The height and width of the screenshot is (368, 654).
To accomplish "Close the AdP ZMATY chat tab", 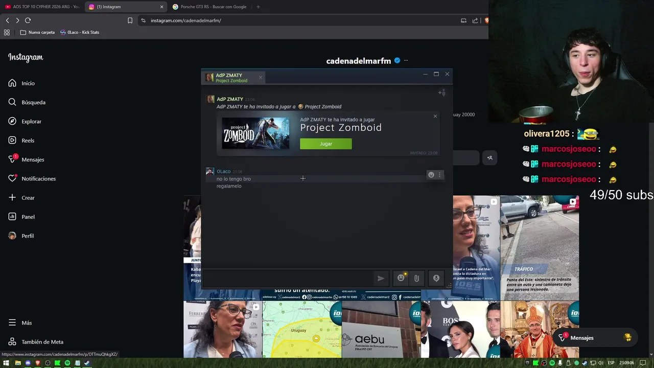I will (x=260, y=78).
